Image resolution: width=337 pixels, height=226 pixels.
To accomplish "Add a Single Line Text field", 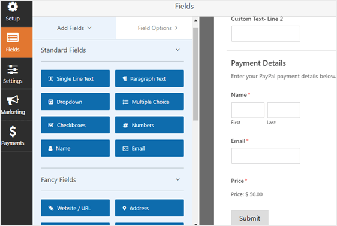I will [x=75, y=78].
